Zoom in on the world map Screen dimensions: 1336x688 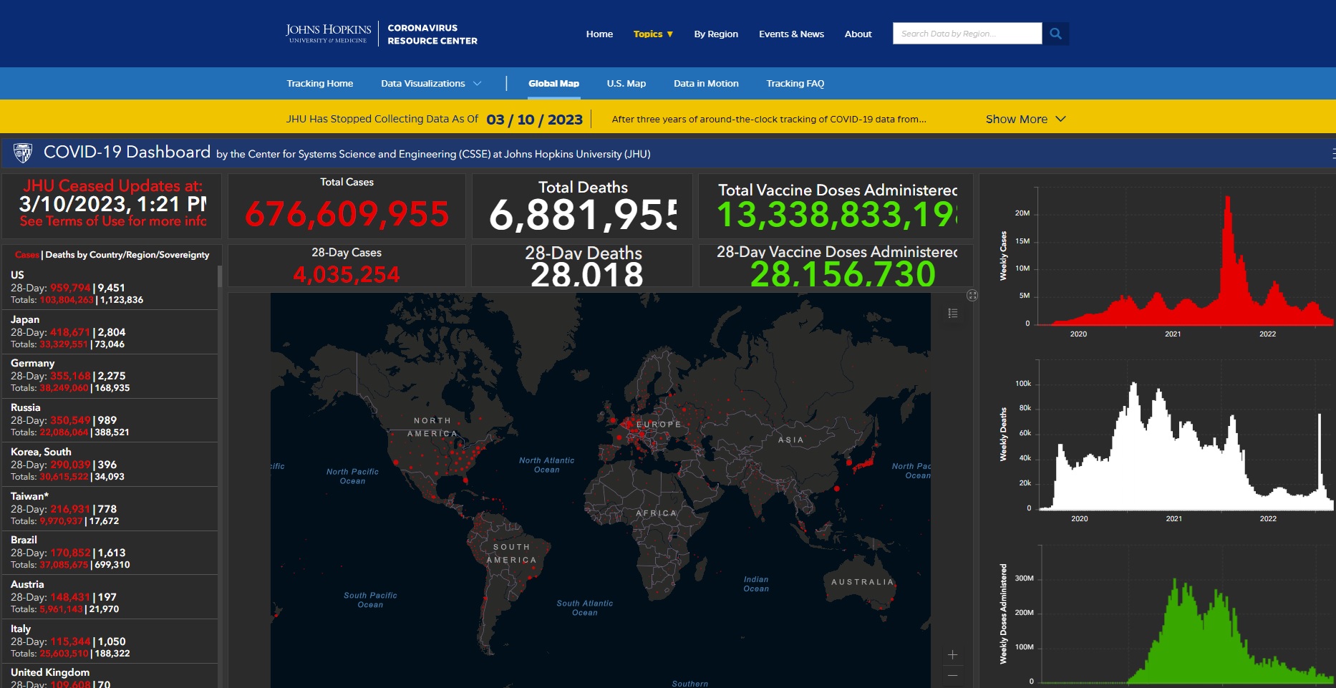(952, 655)
